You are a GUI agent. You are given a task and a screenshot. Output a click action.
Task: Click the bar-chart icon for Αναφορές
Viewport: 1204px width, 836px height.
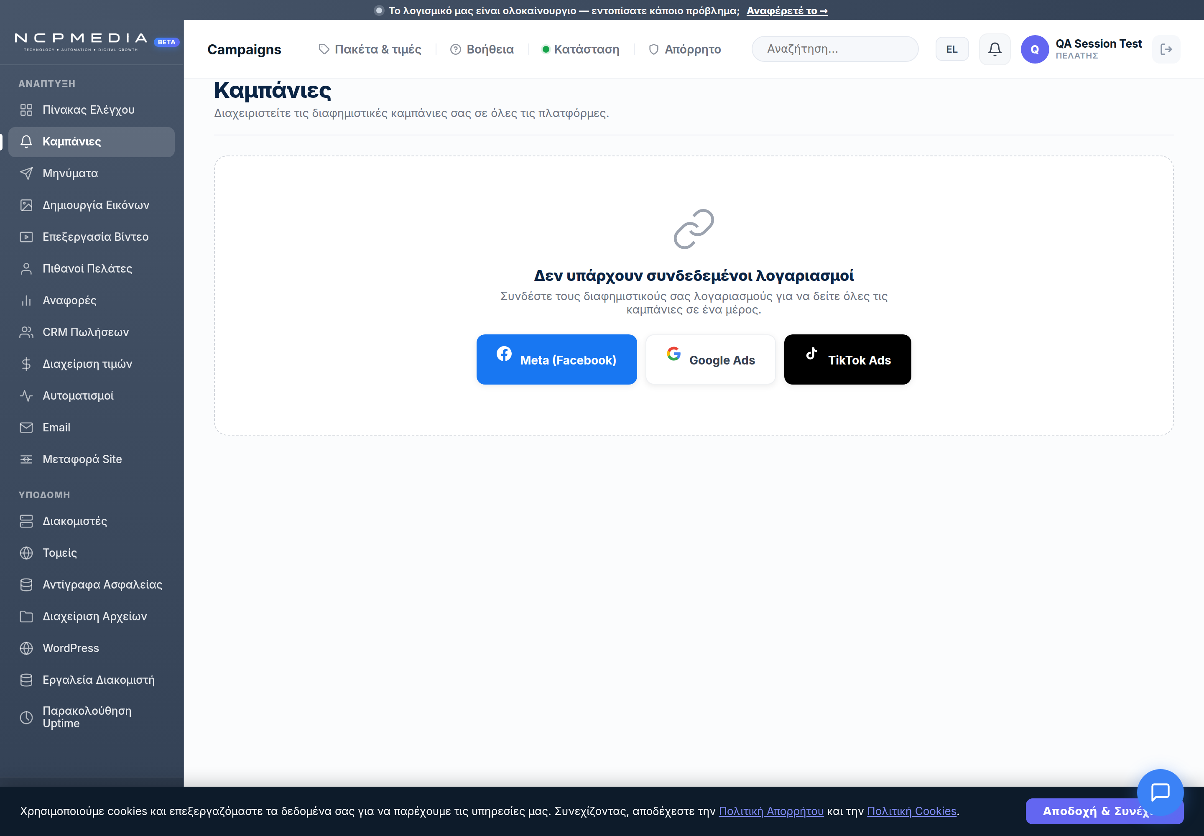[26, 301]
